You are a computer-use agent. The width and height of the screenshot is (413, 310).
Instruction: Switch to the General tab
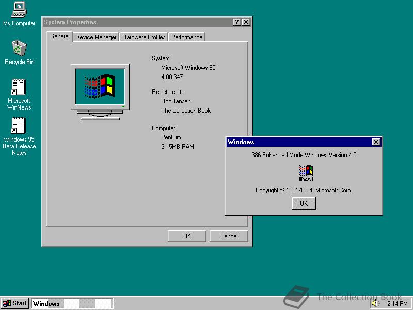coord(60,36)
